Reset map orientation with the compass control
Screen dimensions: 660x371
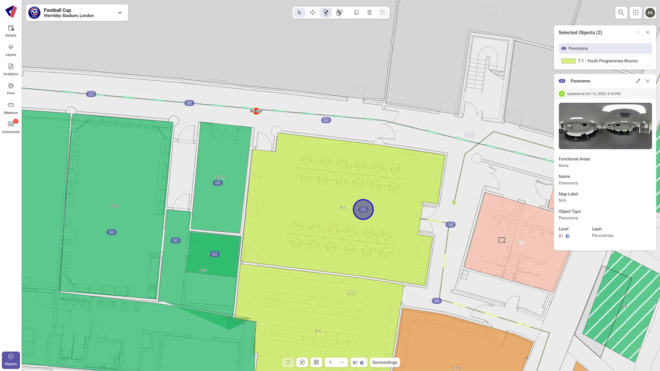click(302, 362)
